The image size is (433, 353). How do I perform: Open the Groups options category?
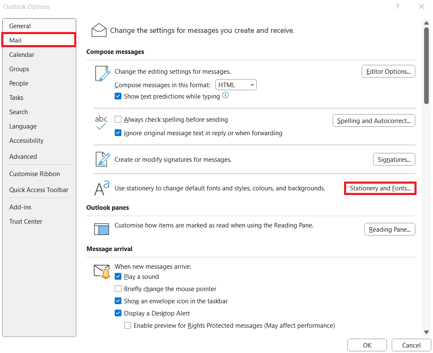39,69
